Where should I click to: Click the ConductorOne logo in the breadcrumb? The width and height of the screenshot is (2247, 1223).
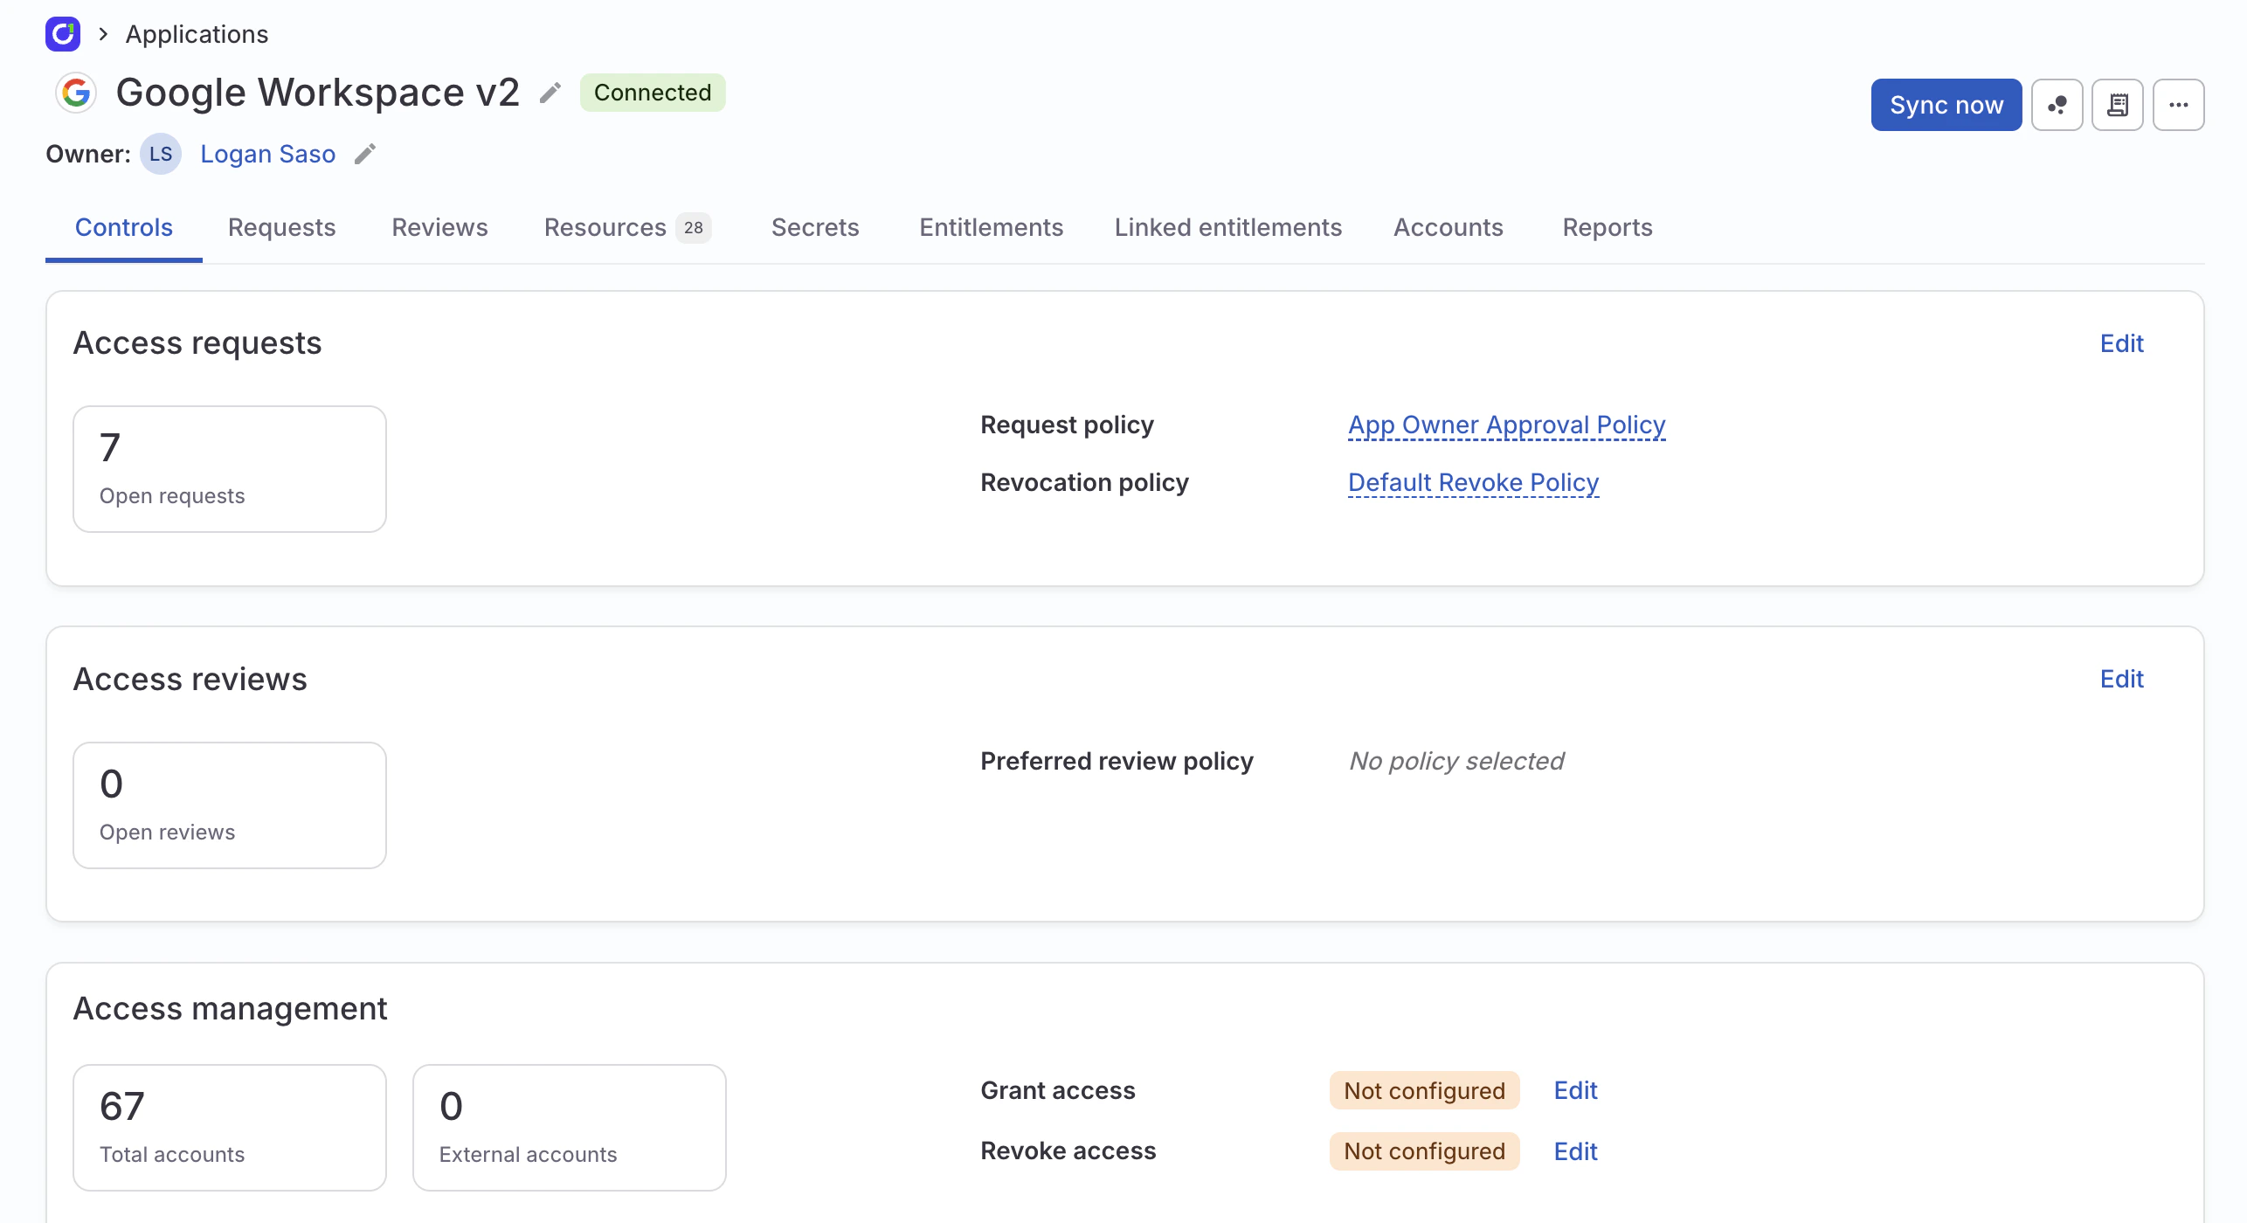62,34
